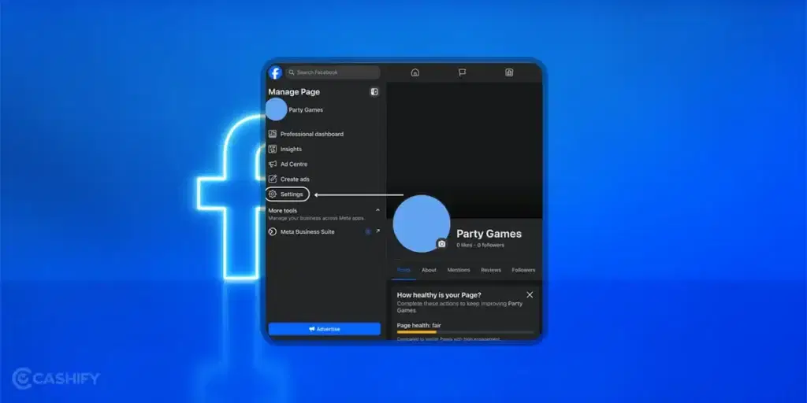Click the Page health progress bar

click(x=465, y=332)
